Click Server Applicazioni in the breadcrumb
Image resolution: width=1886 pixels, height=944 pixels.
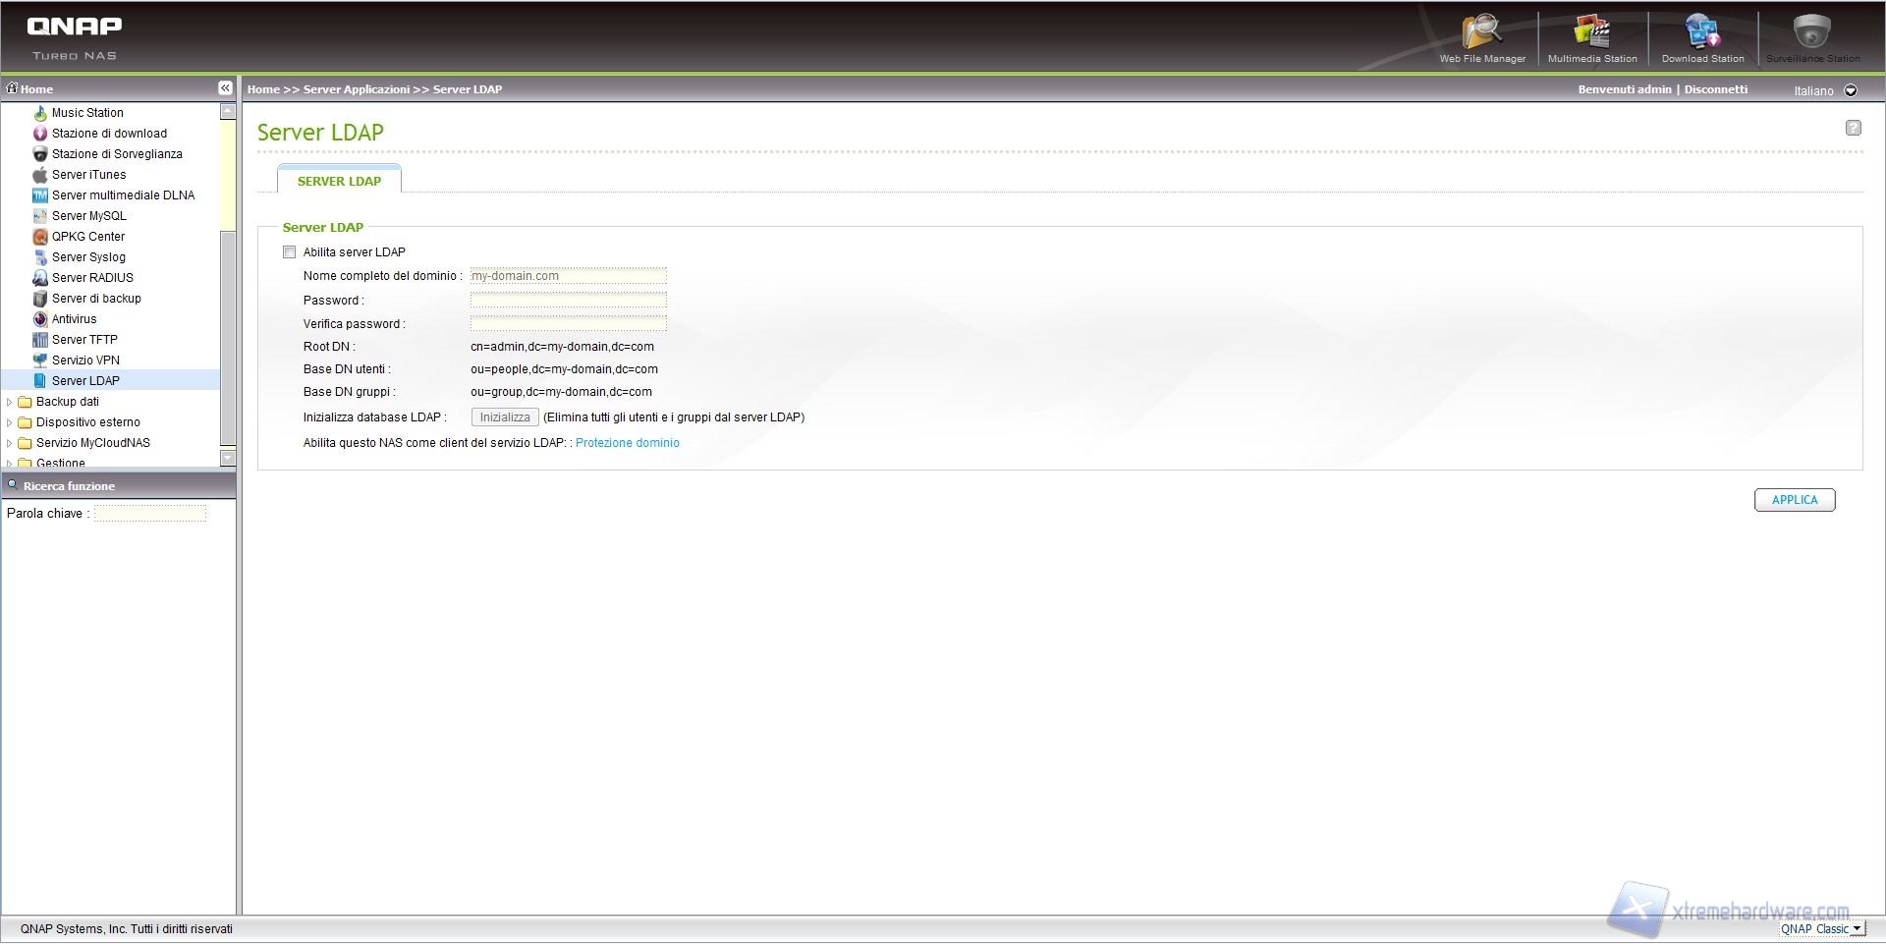[x=356, y=89]
